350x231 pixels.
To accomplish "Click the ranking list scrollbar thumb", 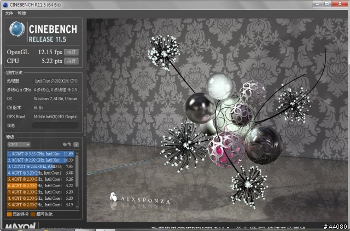I will tap(77, 171).
